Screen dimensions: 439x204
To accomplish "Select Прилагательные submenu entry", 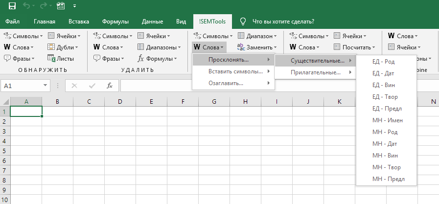I will click(315, 72).
